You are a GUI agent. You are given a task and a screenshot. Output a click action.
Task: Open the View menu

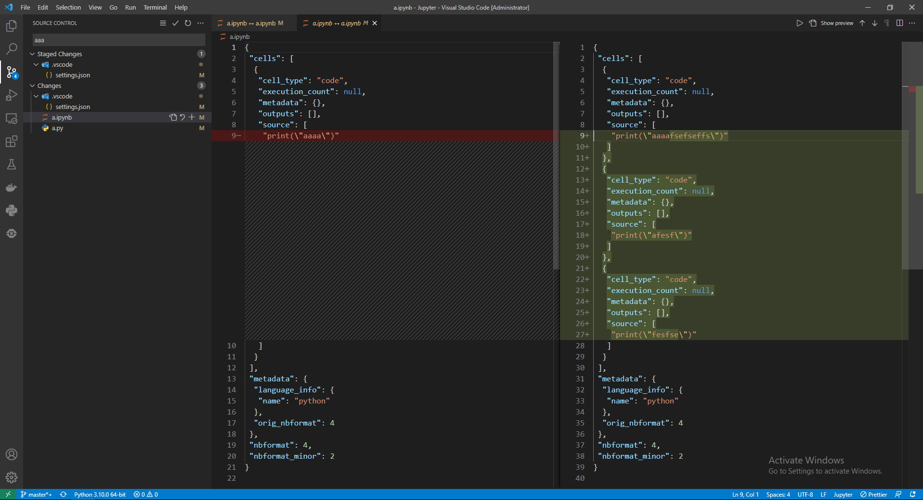[x=95, y=7]
